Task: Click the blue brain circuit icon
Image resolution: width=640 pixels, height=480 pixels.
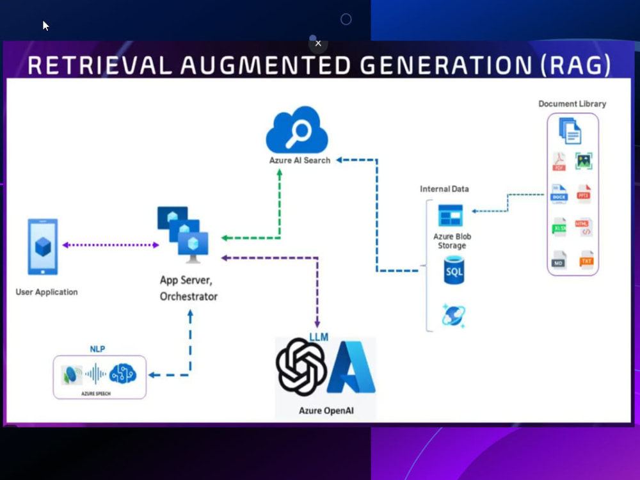Action: point(123,374)
